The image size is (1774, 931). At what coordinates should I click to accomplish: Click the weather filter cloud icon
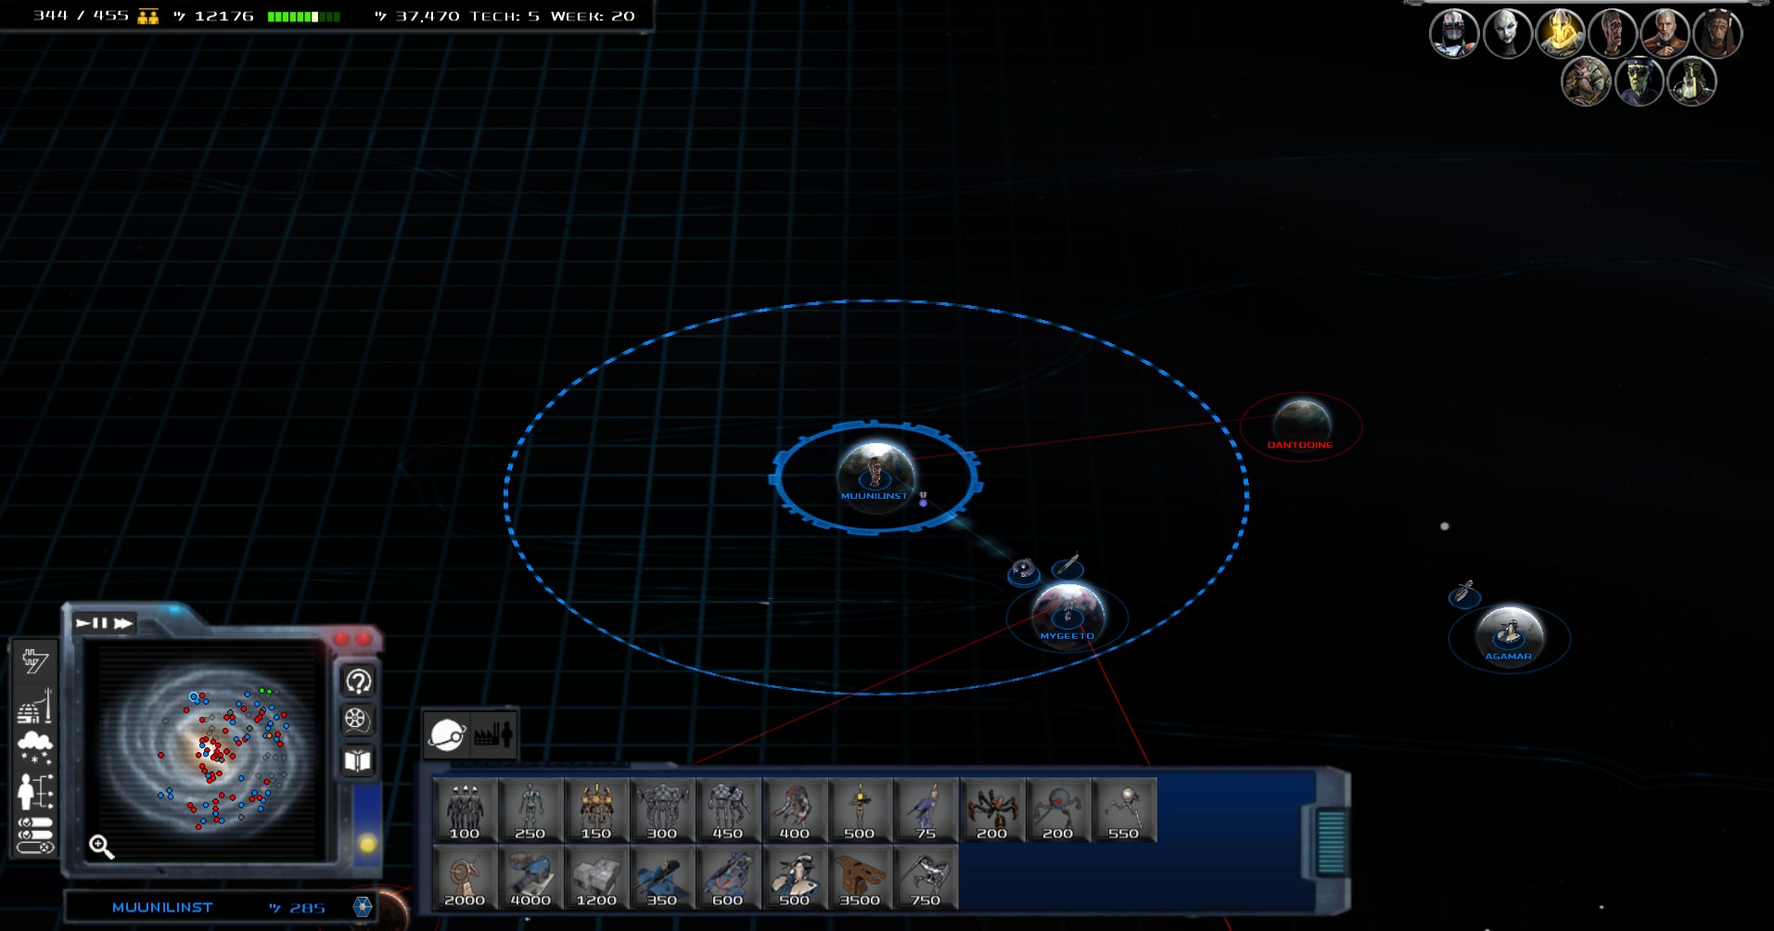click(35, 746)
